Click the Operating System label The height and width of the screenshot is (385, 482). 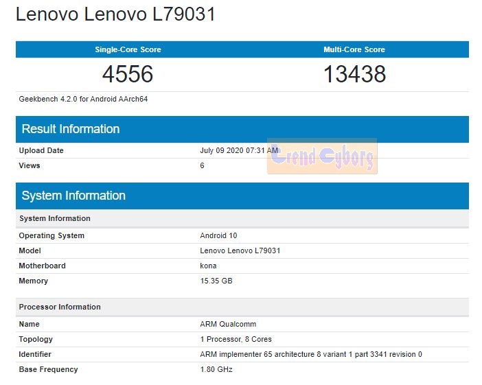coord(51,235)
